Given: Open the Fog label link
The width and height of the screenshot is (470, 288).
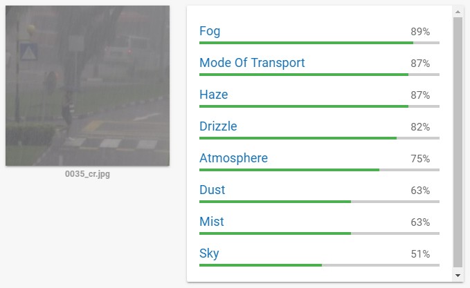Looking at the screenshot, I should pyautogui.click(x=210, y=31).
